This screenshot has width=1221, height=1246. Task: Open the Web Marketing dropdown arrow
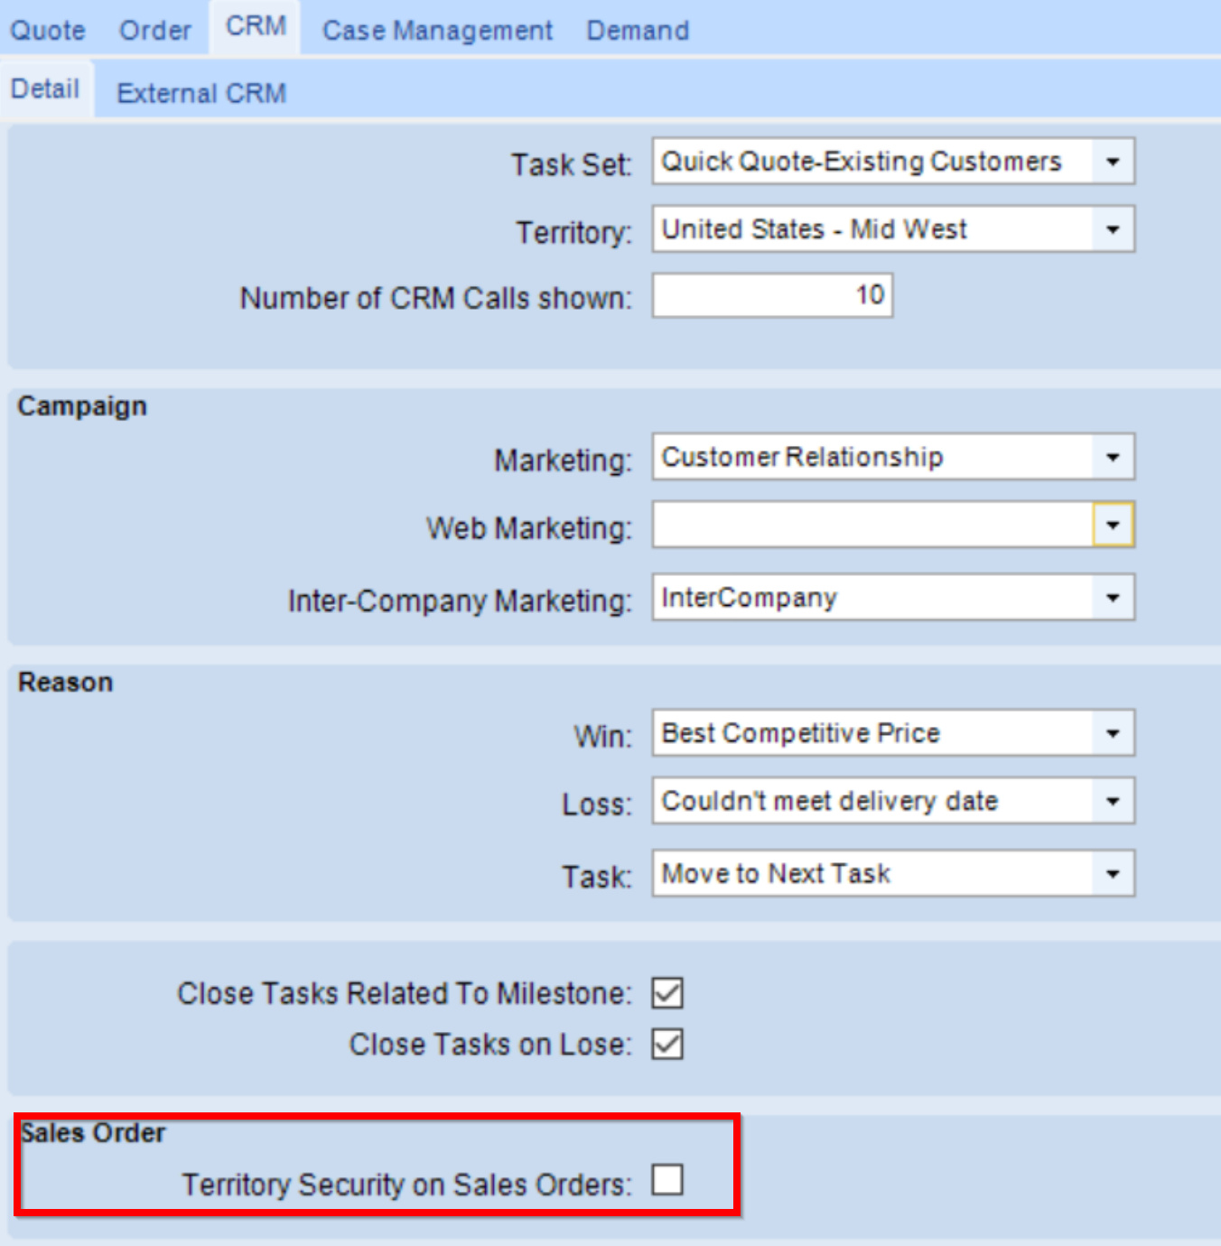(x=1113, y=525)
